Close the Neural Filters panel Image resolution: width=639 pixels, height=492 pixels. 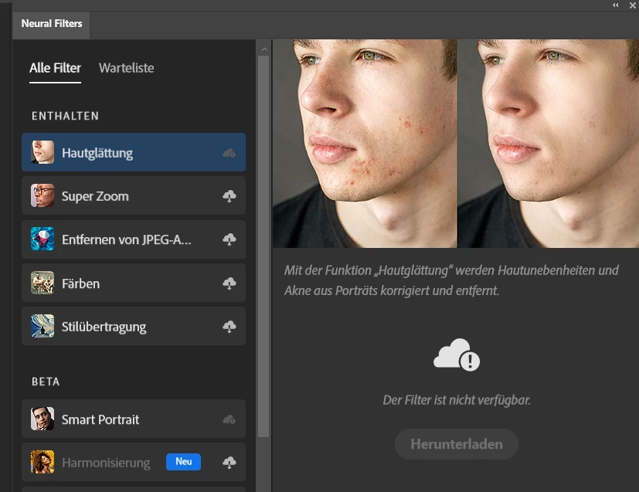coord(633,5)
